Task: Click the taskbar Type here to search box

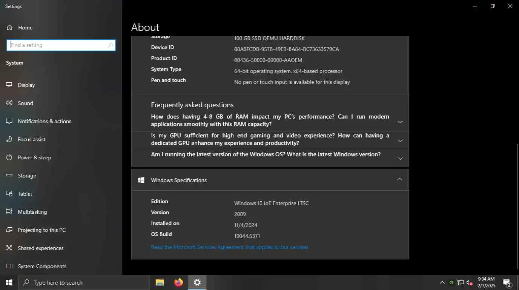Action: (x=84, y=282)
